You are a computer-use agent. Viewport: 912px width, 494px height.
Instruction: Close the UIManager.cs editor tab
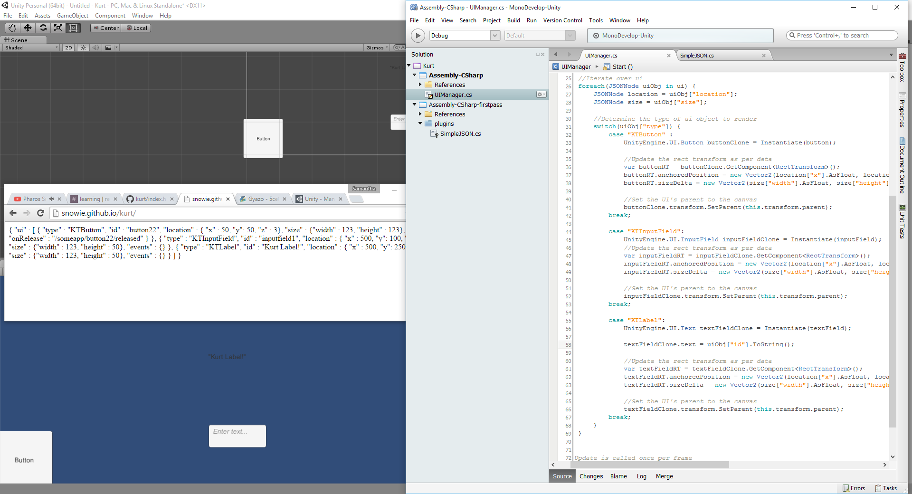(669, 56)
